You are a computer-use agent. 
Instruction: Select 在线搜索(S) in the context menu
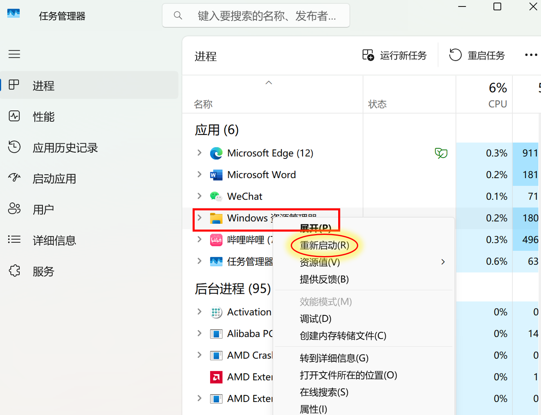[324, 393]
